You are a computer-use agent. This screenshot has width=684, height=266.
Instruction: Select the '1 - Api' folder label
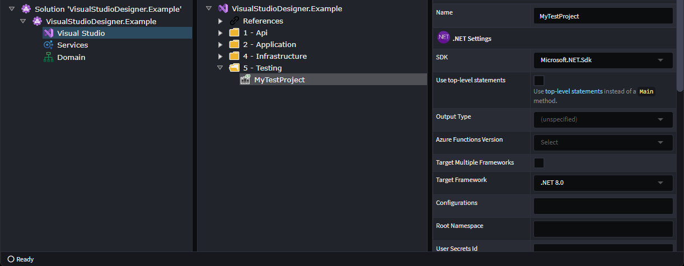pyautogui.click(x=255, y=32)
